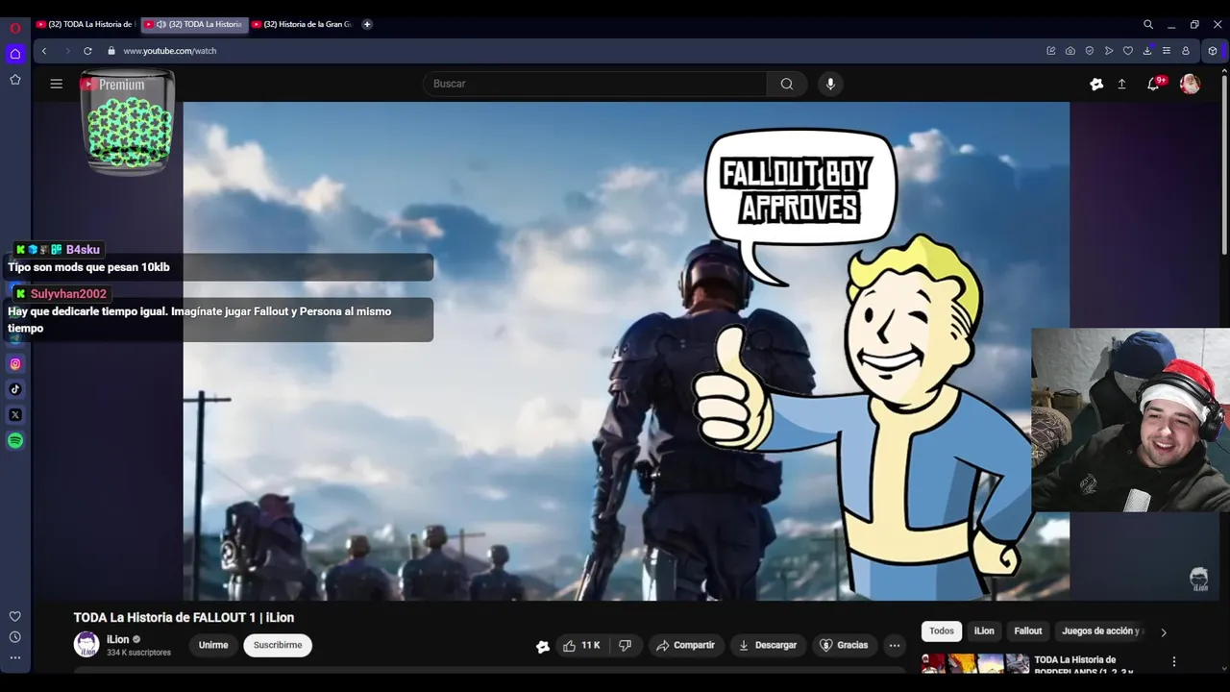
Task: Select Juegos de acción filter chip
Action: tap(1103, 631)
